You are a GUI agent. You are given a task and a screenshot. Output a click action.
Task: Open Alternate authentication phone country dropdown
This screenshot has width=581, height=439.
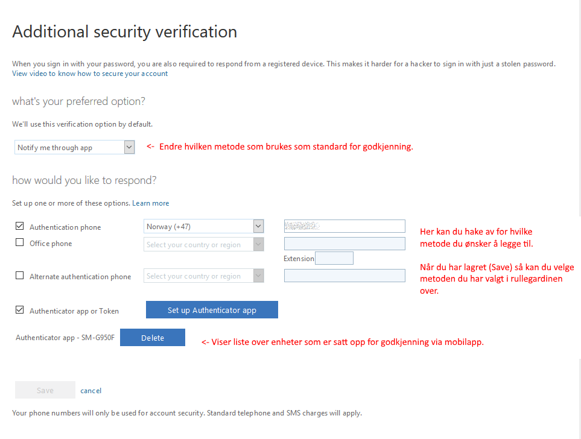[x=204, y=276]
